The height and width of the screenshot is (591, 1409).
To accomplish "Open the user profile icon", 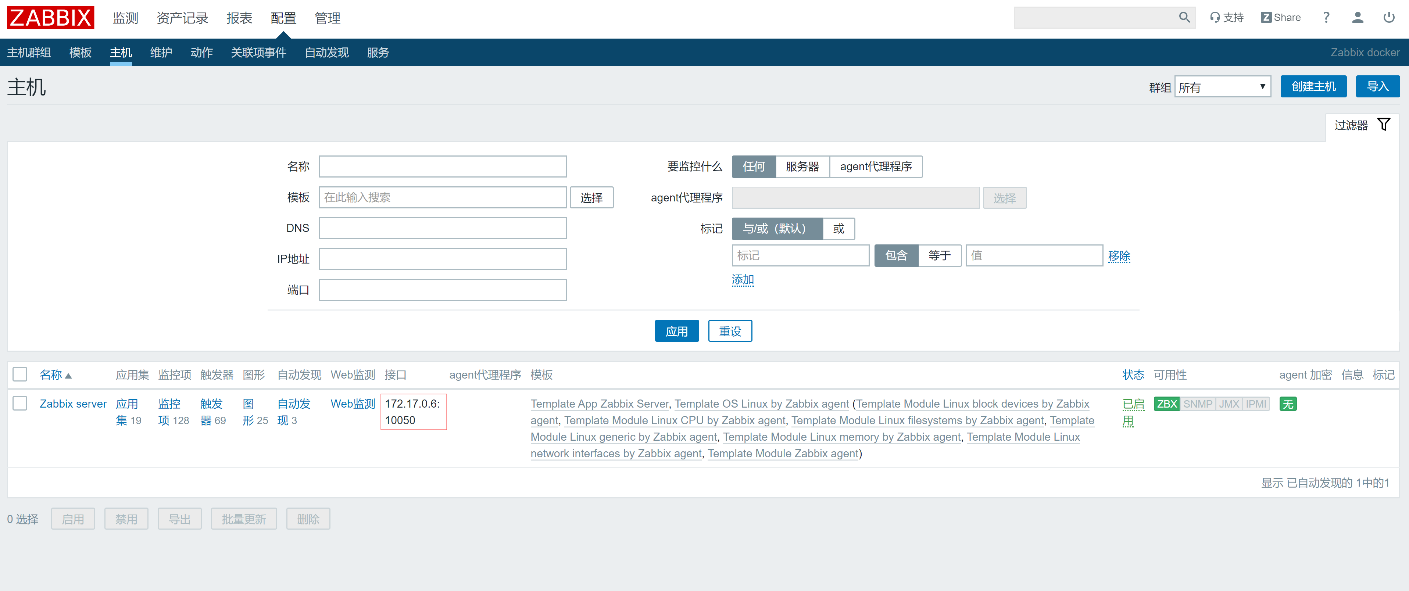I will (1358, 17).
